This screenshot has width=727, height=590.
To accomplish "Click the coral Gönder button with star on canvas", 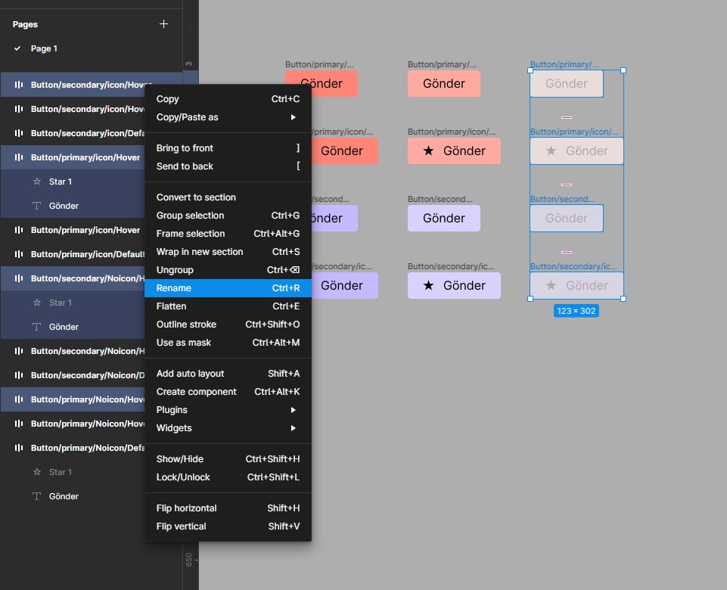I will (454, 151).
